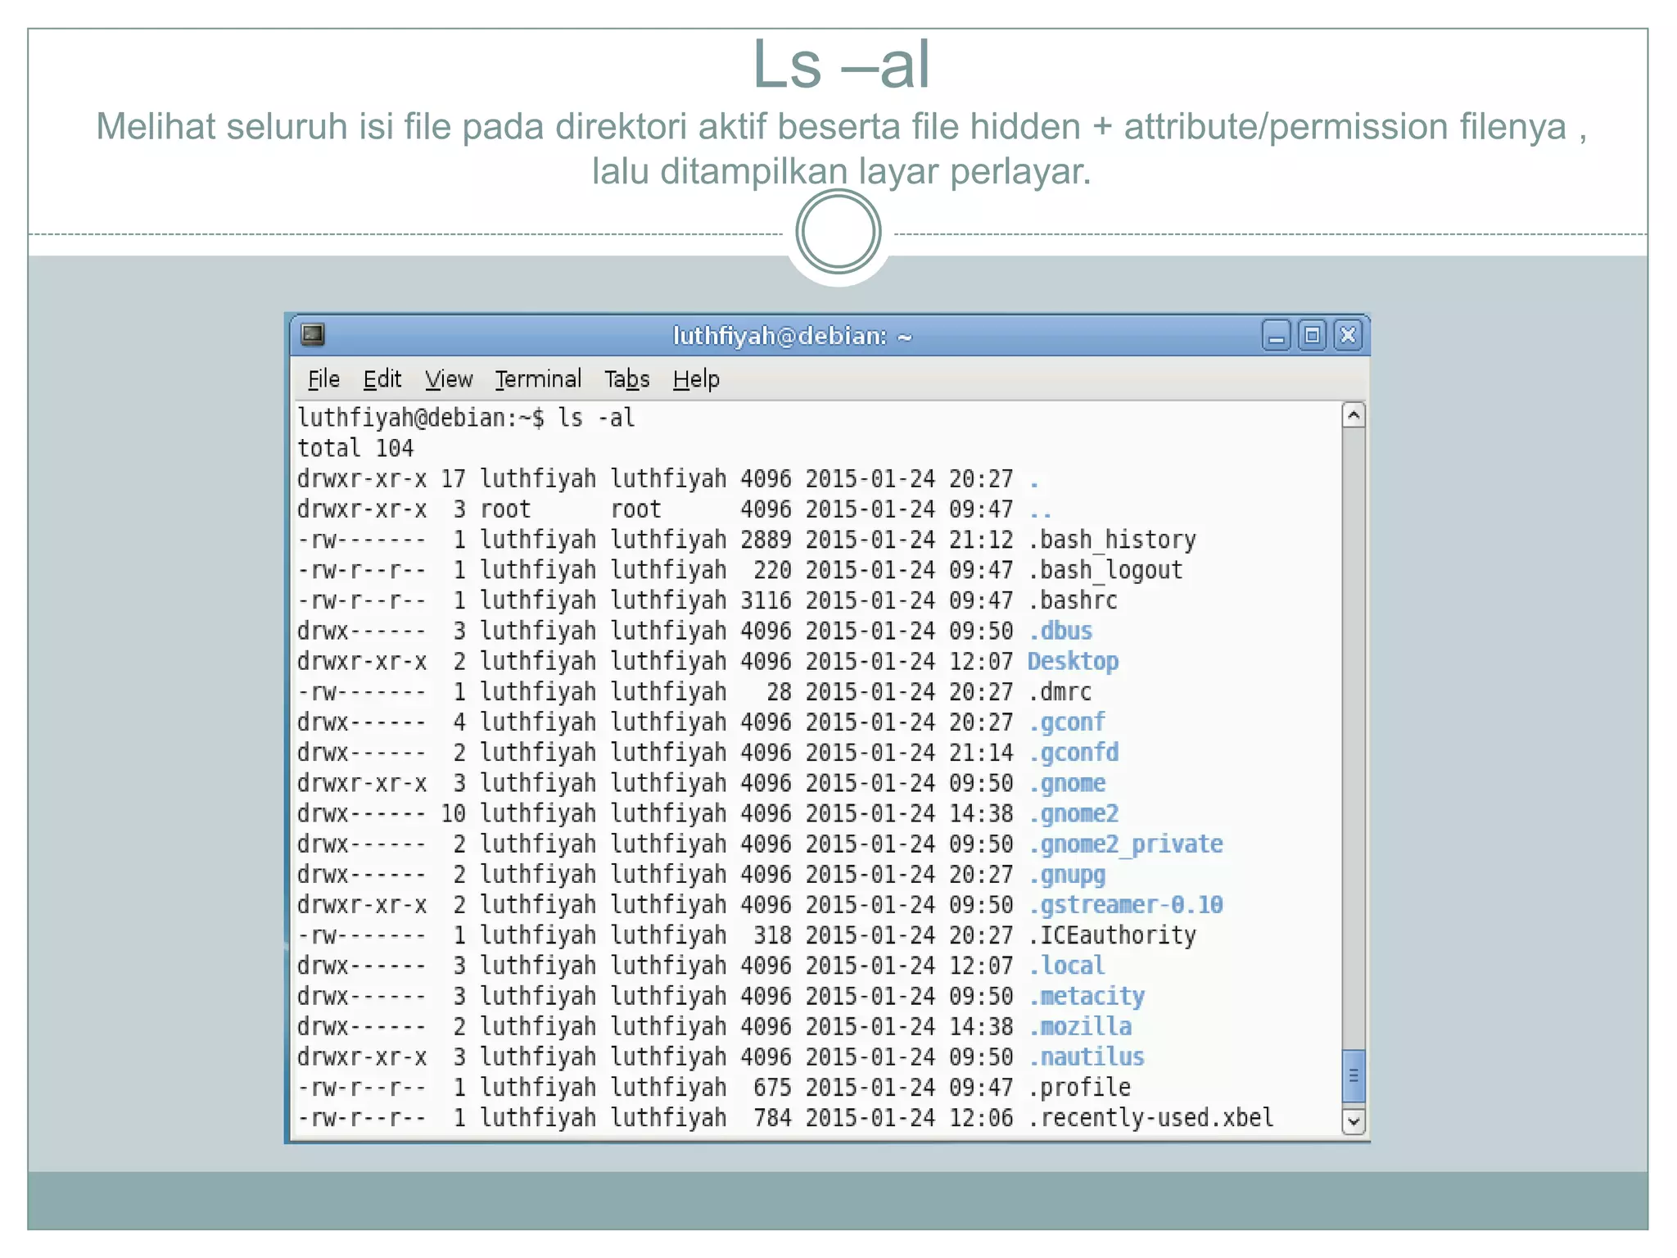Image resolution: width=1677 pixels, height=1258 pixels.
Task: Click the .gconf directory name
Action: 1067,722
